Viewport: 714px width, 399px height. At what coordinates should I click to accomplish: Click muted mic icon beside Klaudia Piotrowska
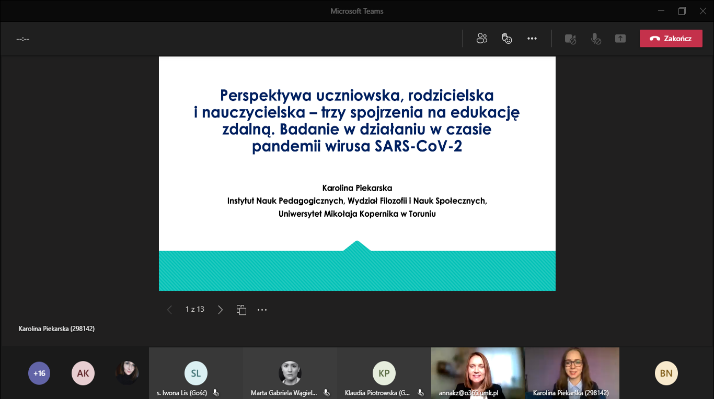(x=420, y=392)
